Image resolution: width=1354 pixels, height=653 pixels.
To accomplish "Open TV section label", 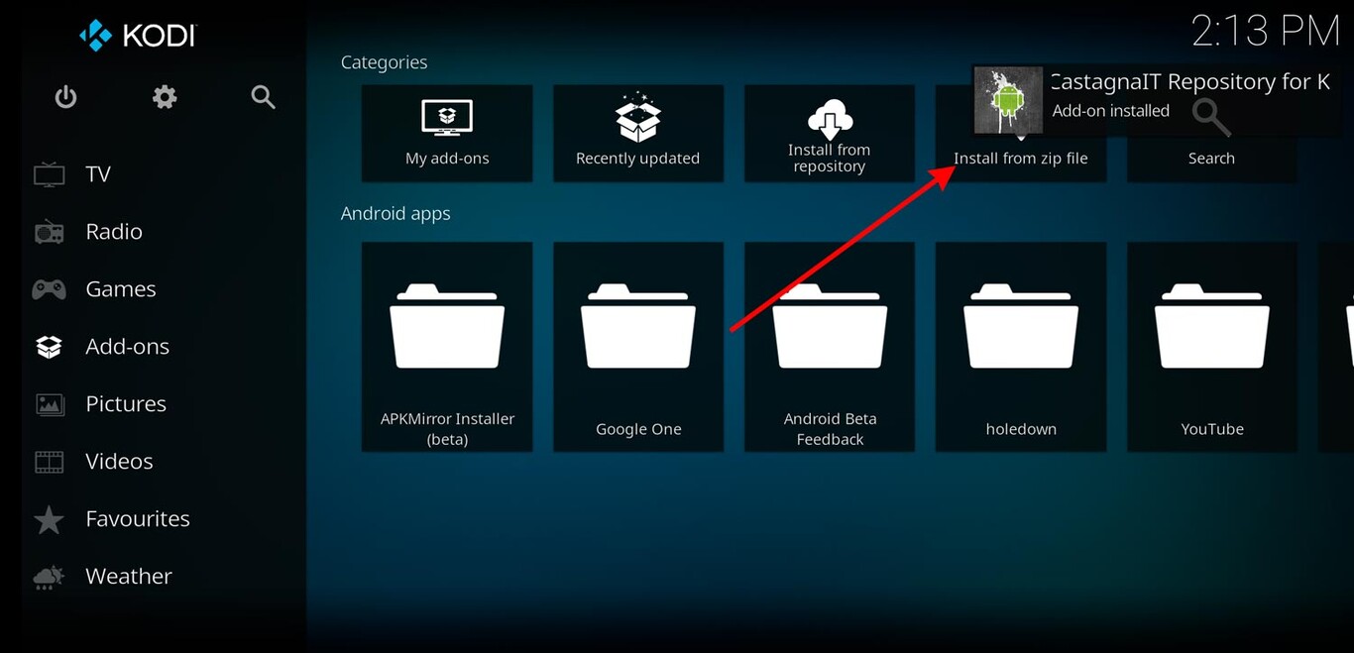I will (98, 174).
